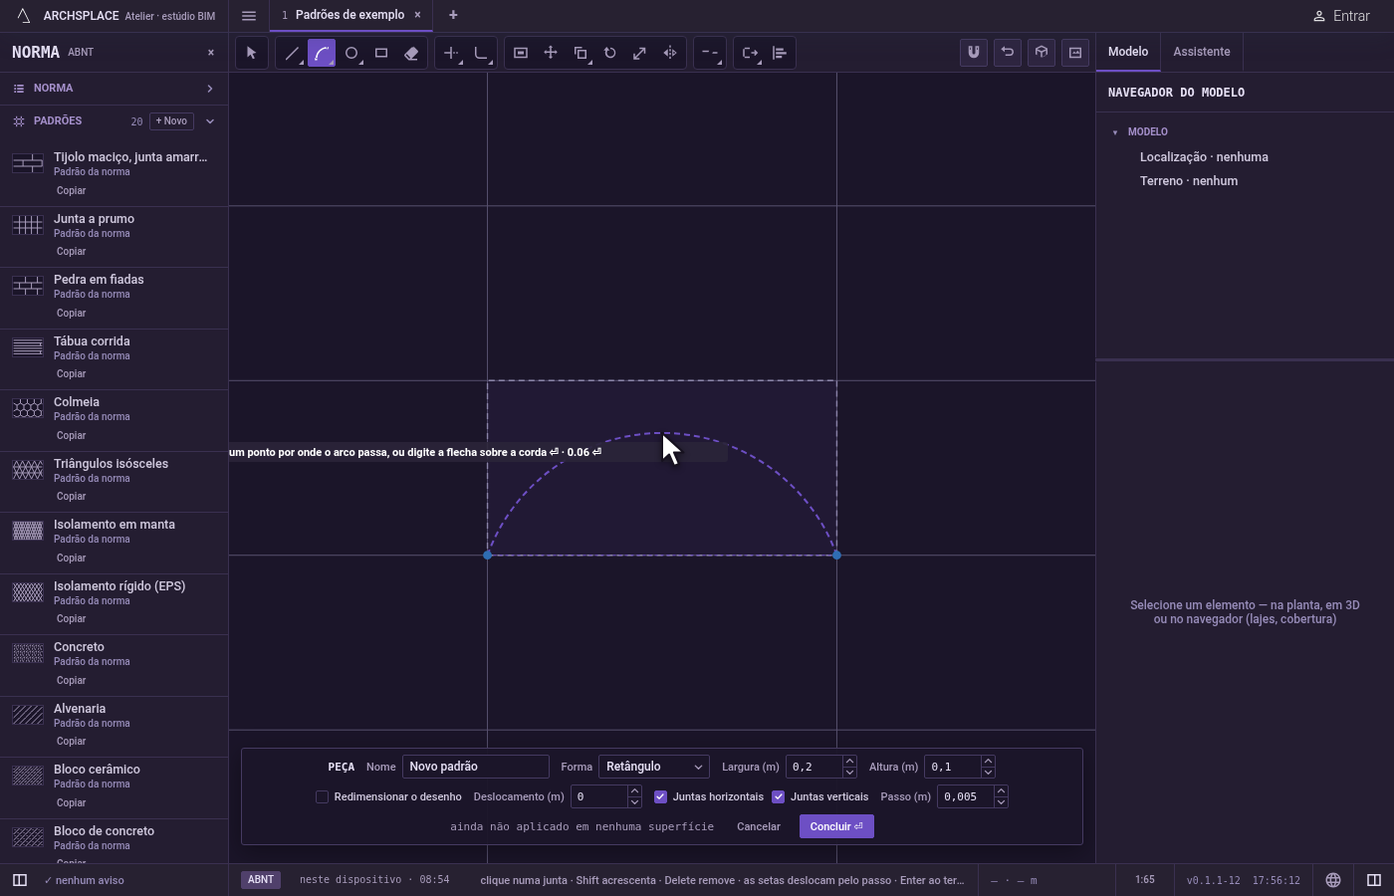1394x896 pixels.
Task: Toggle the magnet snap icon
Action: click(974, 53)
